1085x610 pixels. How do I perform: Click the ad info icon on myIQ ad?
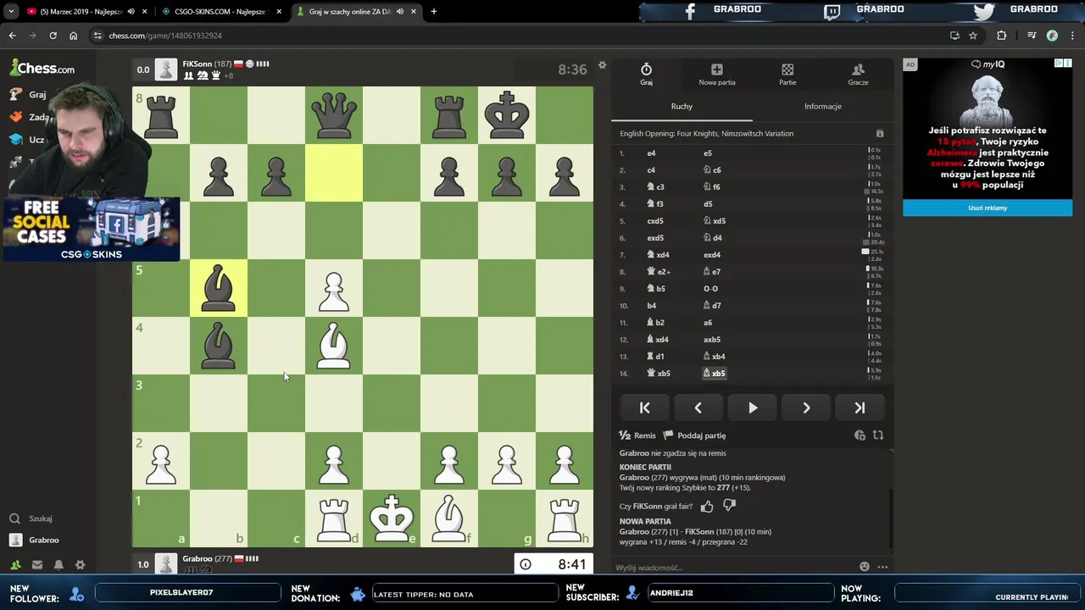coord(1059,64)
